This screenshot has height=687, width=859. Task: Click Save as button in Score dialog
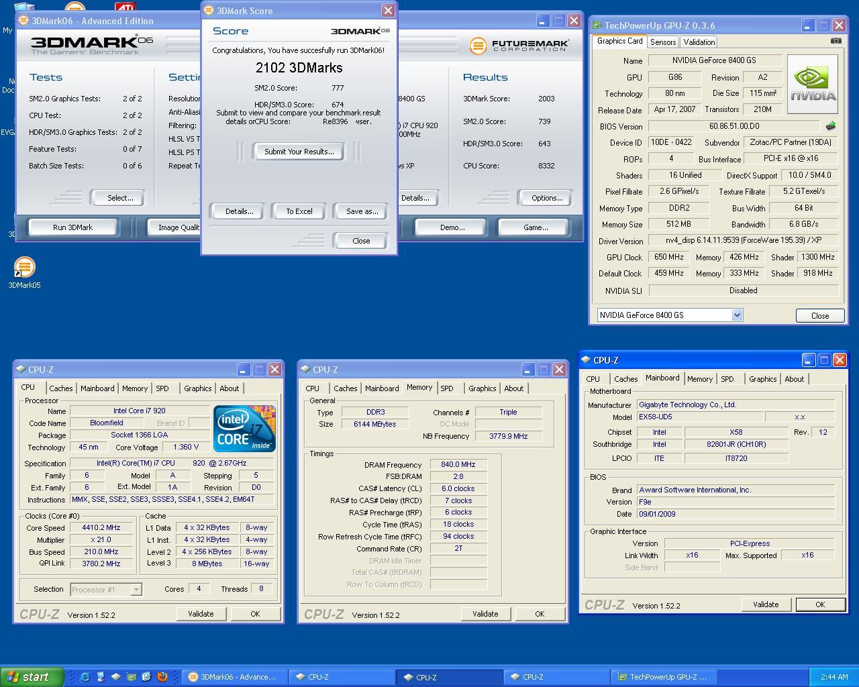[x=362, y=211]
